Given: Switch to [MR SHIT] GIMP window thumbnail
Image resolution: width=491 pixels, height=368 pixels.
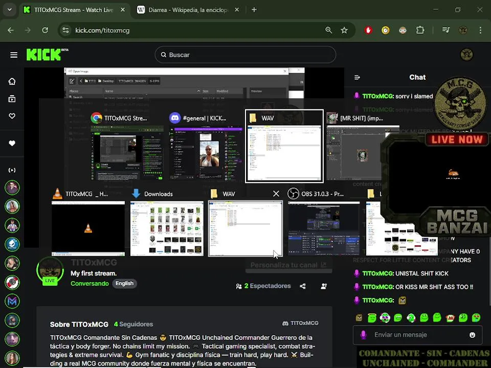Looking at the screenshot, I should coord(363,146).
